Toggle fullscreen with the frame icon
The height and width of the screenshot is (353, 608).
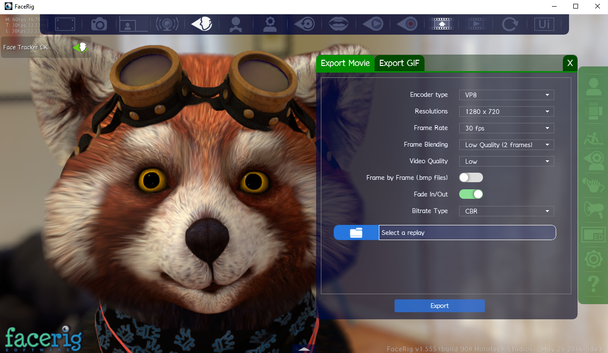tap(65, 24)
